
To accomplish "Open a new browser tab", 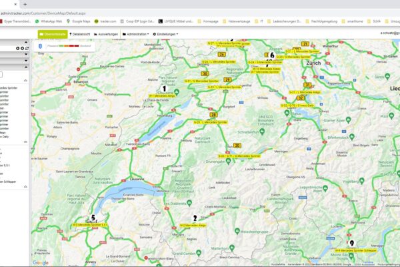I will pyautogui.click(x=25, y=3).
